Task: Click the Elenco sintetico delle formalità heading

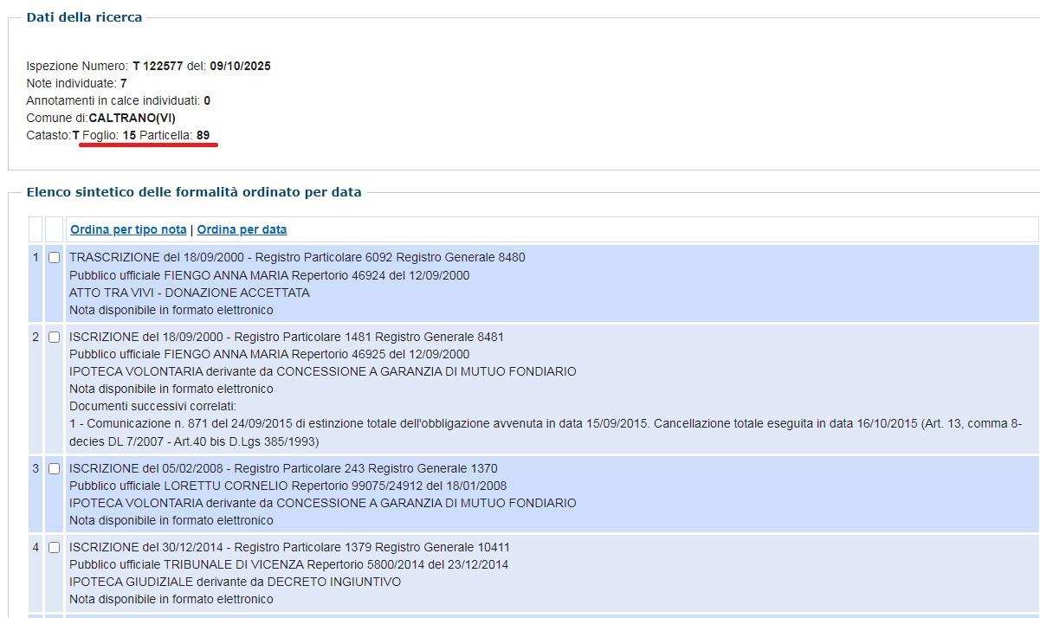Action: (194, 192)
